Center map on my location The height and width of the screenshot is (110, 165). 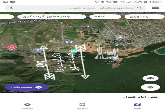point(150,87)
